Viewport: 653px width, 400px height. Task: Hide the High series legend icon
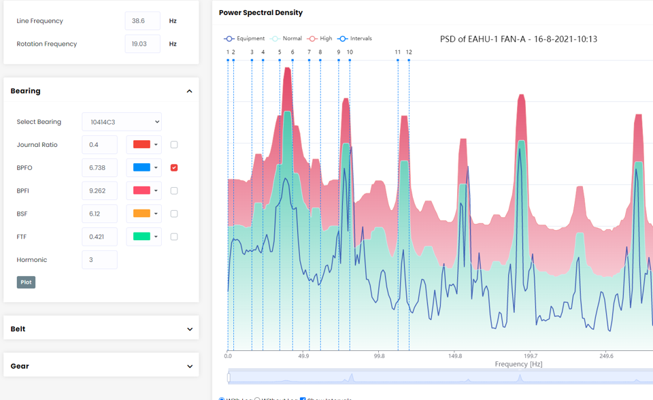313,39
